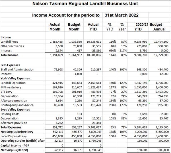Click Net Surplus(Deficit) annual budget 200,000
The height and width of the screenshot is (153, 171).
[x=164, y=150]
